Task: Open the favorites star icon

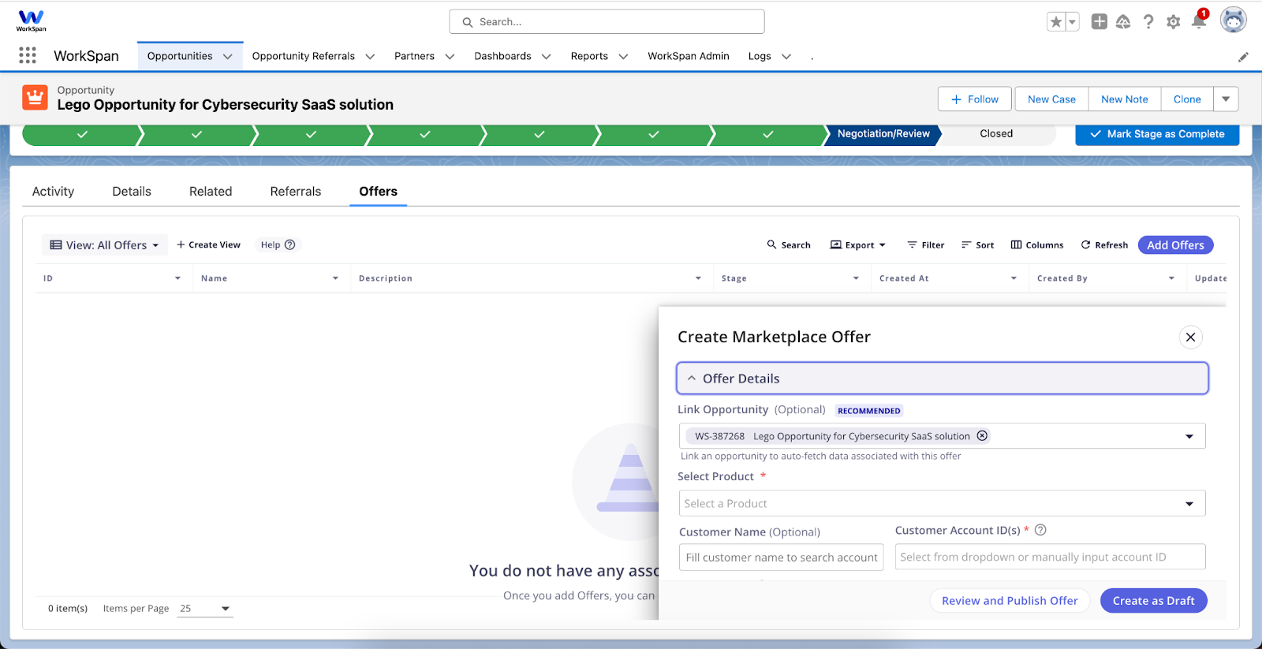Action: tap(1055, 22)
